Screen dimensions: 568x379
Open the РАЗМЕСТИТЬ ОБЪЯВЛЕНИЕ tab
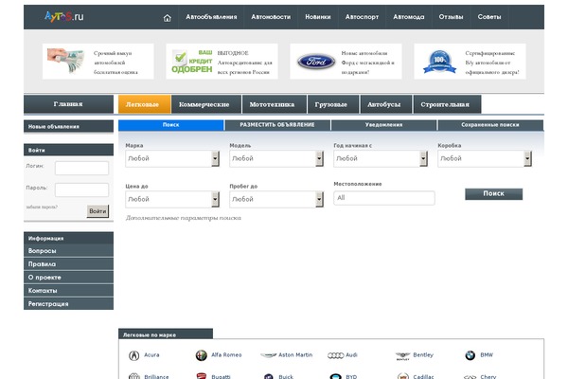(x=277, y=125)
